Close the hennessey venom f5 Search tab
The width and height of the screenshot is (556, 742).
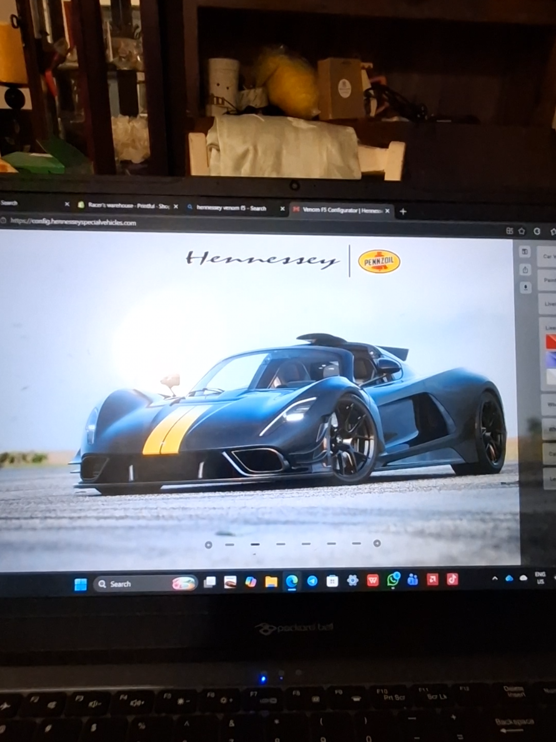(x=282, y=209)
